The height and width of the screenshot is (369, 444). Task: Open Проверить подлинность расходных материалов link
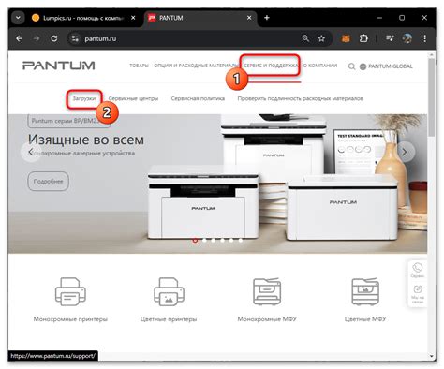point(301,98)
